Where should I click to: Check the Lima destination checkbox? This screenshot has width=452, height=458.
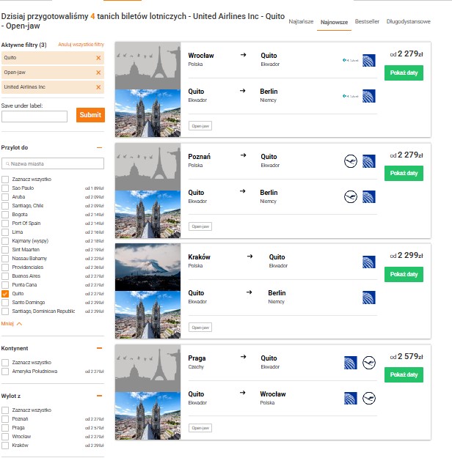[5, 232]
